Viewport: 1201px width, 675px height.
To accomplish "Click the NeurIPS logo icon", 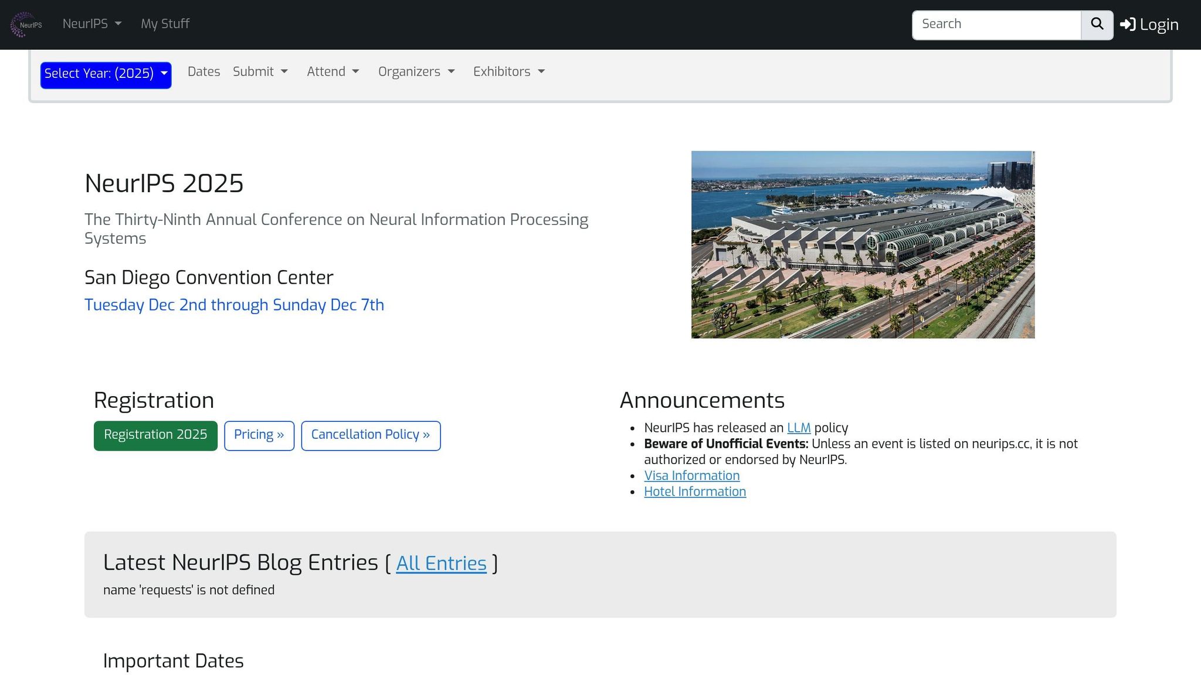I will pos(26,25).
